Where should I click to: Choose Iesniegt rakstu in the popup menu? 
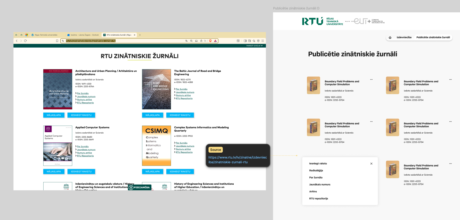coord(318,164)
